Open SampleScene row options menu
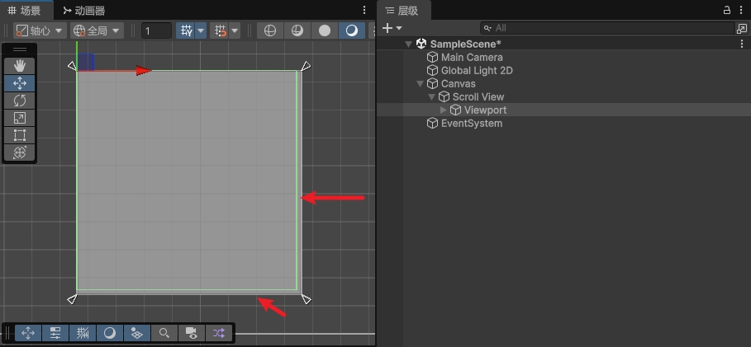Image resolution: width=751 pixels, height=347 pixels. 742,44
